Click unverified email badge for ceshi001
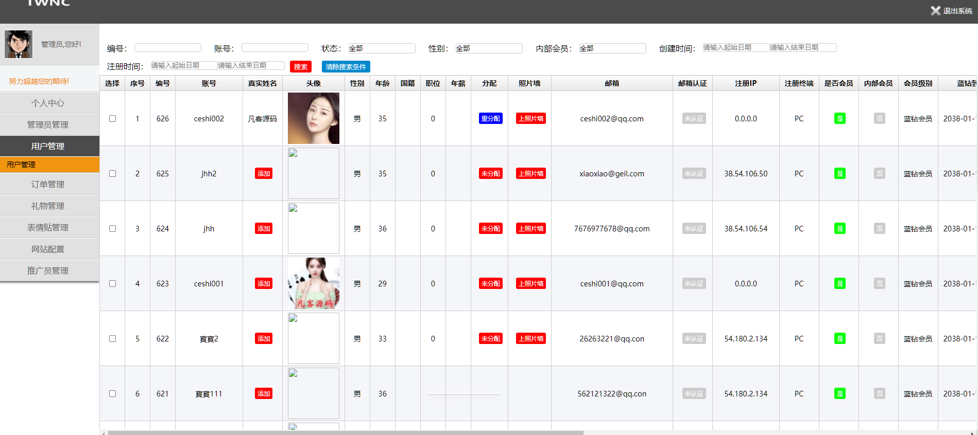This screenshot has height=435, width=978. 694,284
